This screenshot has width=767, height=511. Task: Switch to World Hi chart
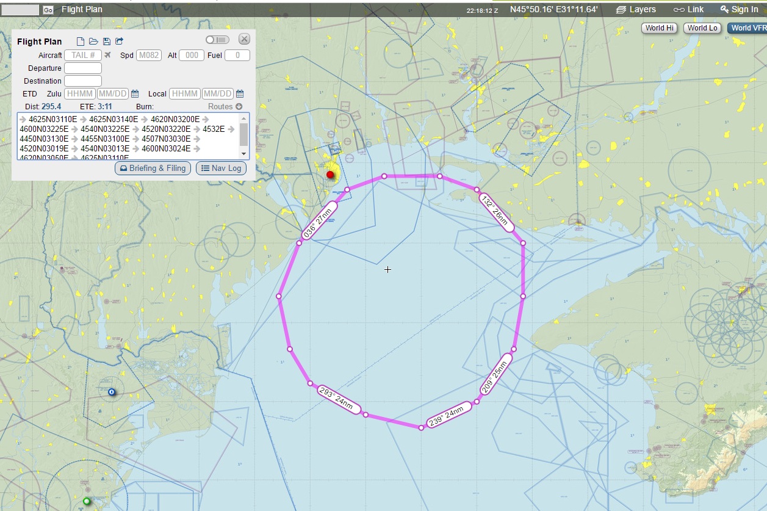(x=659, y=28)
